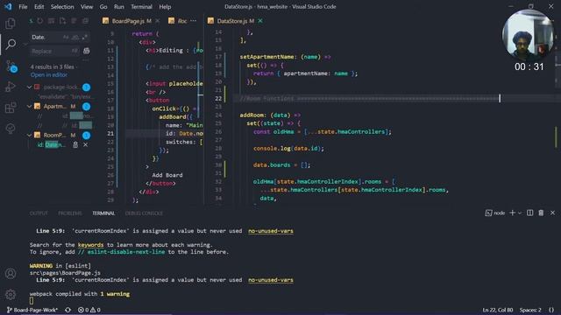Open the Run menu
This screenshot has height=315, width=561.
tap(119, 6)
